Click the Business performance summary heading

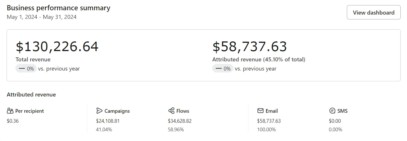coord(58,8)
